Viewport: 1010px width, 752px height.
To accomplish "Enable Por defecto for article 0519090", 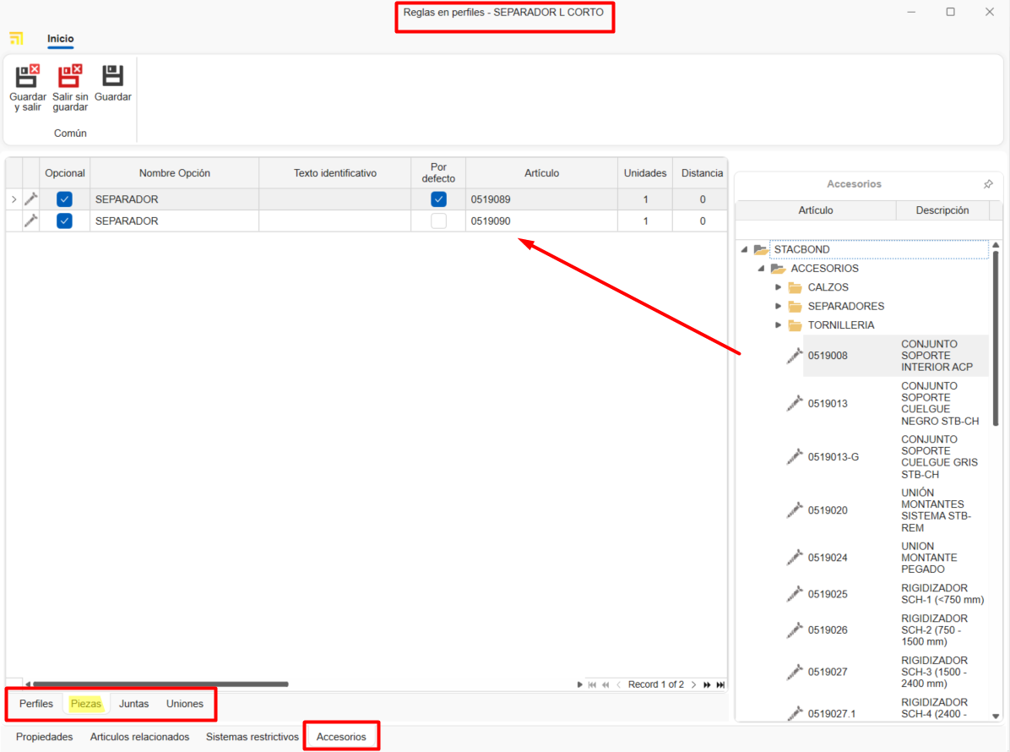I will click(438, 221).
